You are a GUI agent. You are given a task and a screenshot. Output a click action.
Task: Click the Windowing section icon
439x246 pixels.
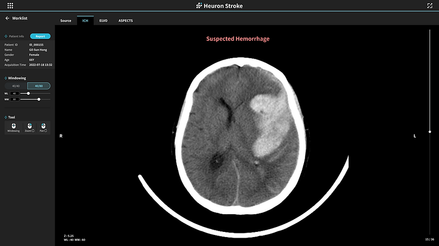(x=6, y=78)
